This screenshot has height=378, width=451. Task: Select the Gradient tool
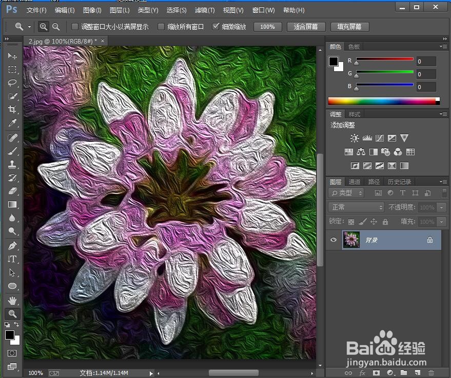[x=12, y=204]
